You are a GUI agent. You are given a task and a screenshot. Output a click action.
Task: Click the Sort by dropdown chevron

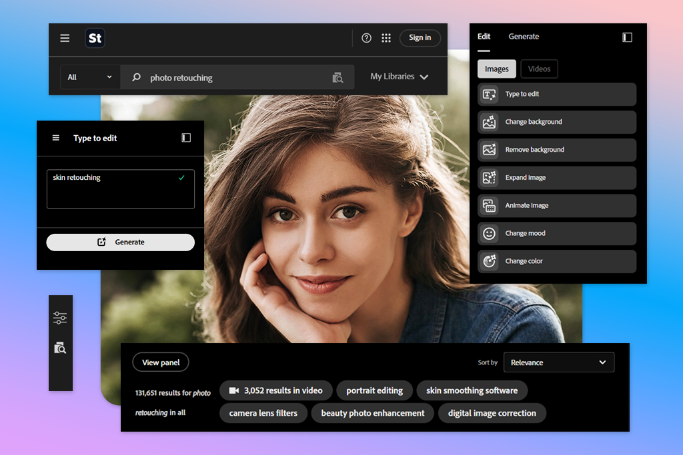pos(602,362)
